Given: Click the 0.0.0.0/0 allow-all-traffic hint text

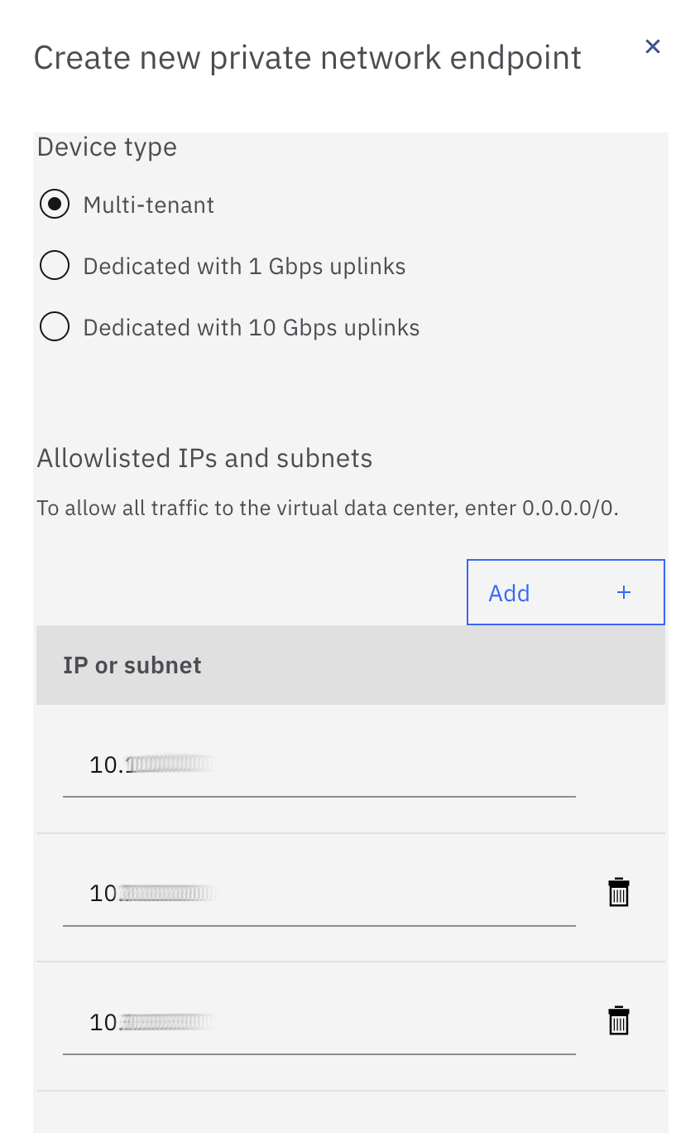Looking at the screenshot, I should pos(328,508).
